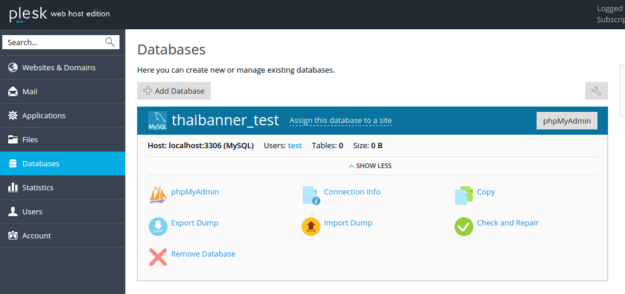Focus the Search input field
Screen dimensions: 625x294
pos(54,42)
